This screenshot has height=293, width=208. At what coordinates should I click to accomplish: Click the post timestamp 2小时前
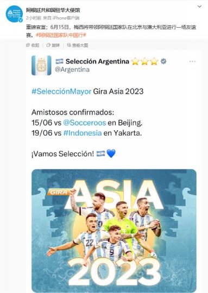(x=34, y=18)
